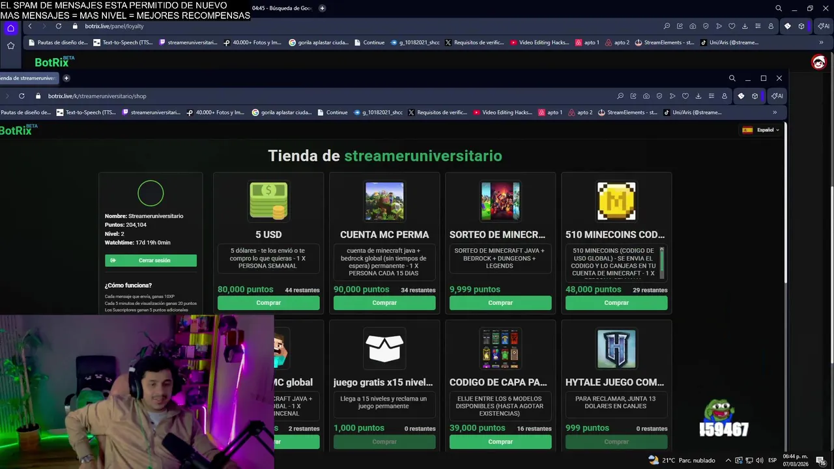Click HYTALE JUEGO logo image
834x469 pixels.
(x=616, y=348)
